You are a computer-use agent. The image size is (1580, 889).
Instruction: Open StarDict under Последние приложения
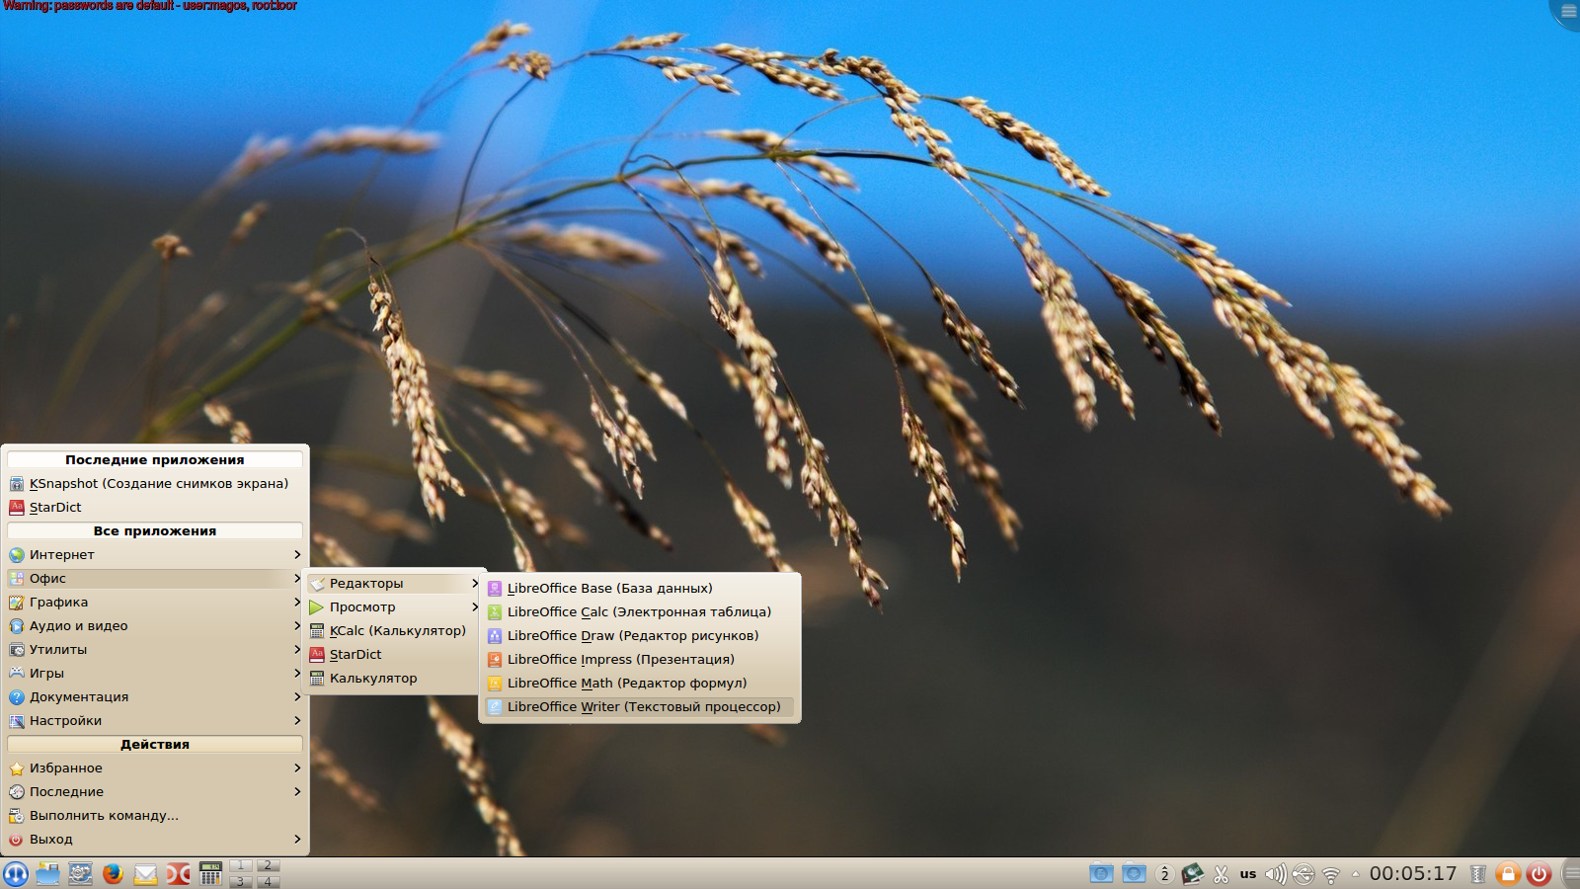[x=155, y=508]
